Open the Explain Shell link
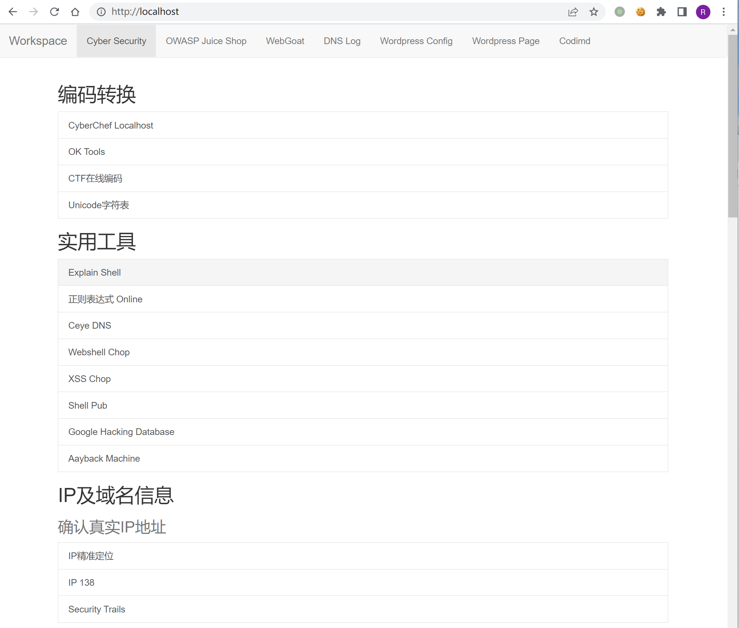The width and height of the screenshot is (739, 628). coord(95,272)
